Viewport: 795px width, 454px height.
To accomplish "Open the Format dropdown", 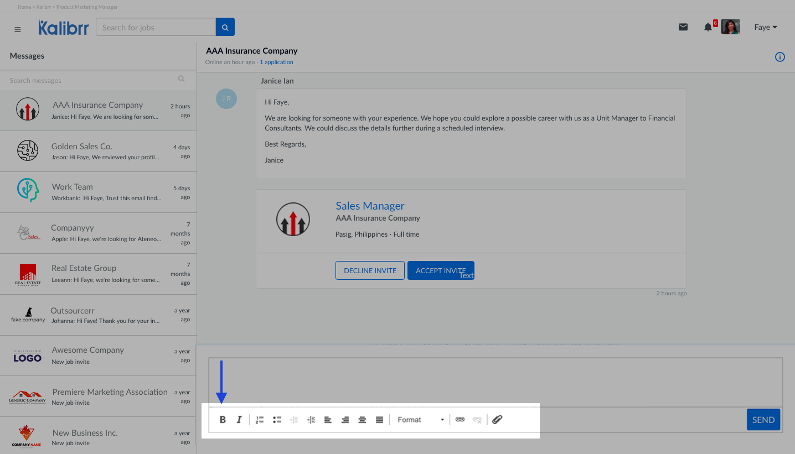I will pos(420,420).
